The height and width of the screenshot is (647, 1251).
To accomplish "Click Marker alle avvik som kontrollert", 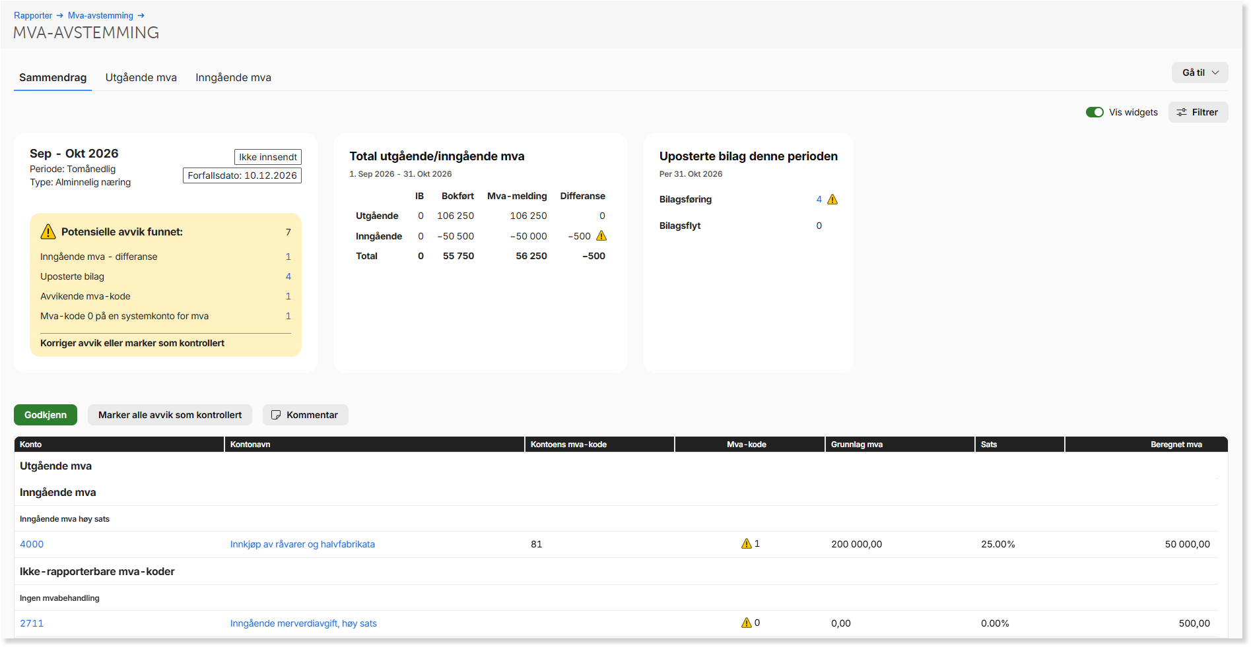I will pyautogui.click(x=170, y=415).
